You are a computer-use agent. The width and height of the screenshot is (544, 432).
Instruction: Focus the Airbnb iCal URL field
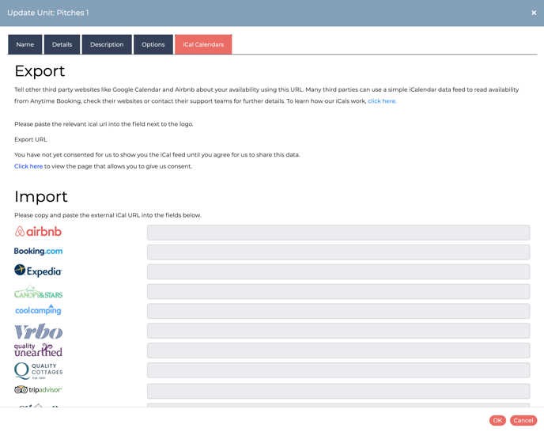coord(338,233)
